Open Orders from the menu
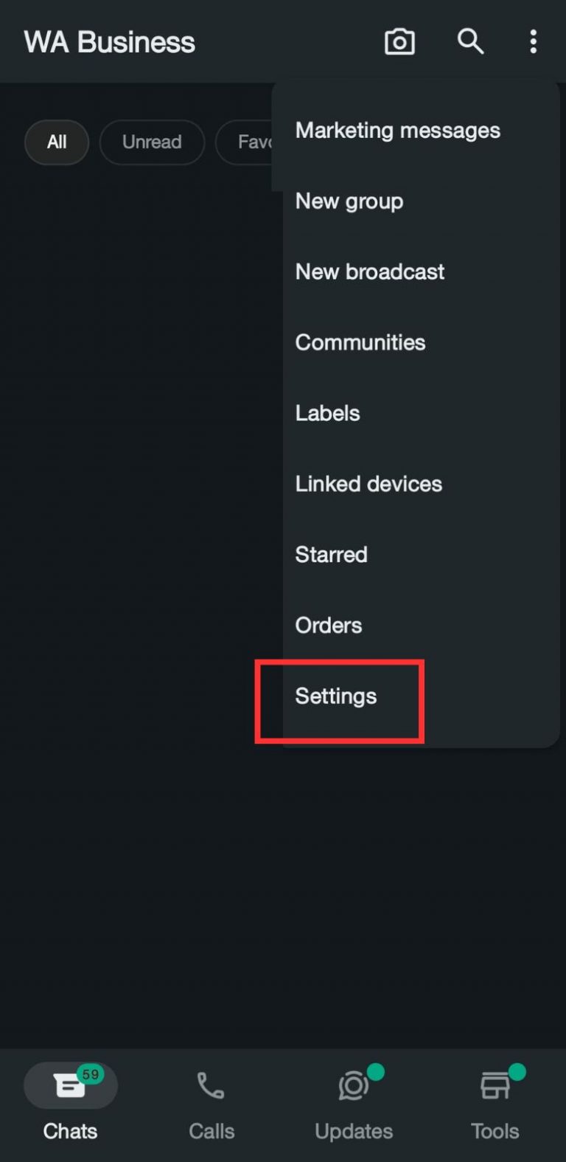 pos(329,626)
